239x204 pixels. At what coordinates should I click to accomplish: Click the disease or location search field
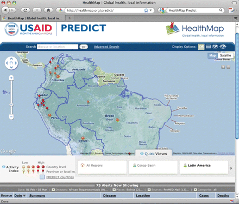pyautogui.click(x=58, y=47)
